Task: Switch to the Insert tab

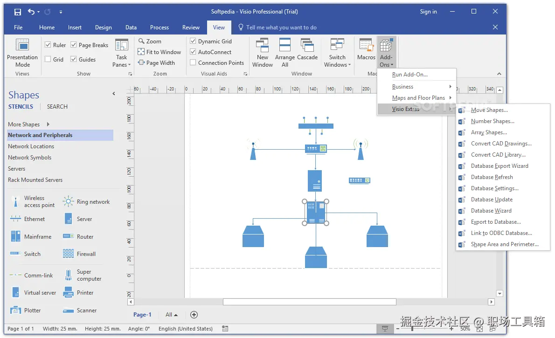Action: click(75, 27)
